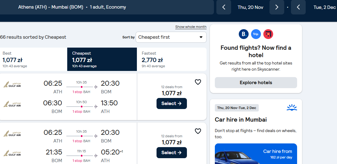Open the Cheapest first sort dropdown
This screenshot has height=164, width=337.
coord(171,37)
